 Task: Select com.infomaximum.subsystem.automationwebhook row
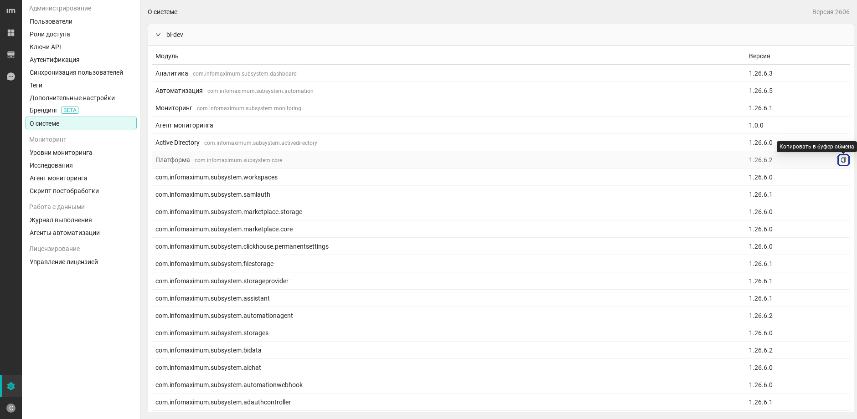point(501,385)
